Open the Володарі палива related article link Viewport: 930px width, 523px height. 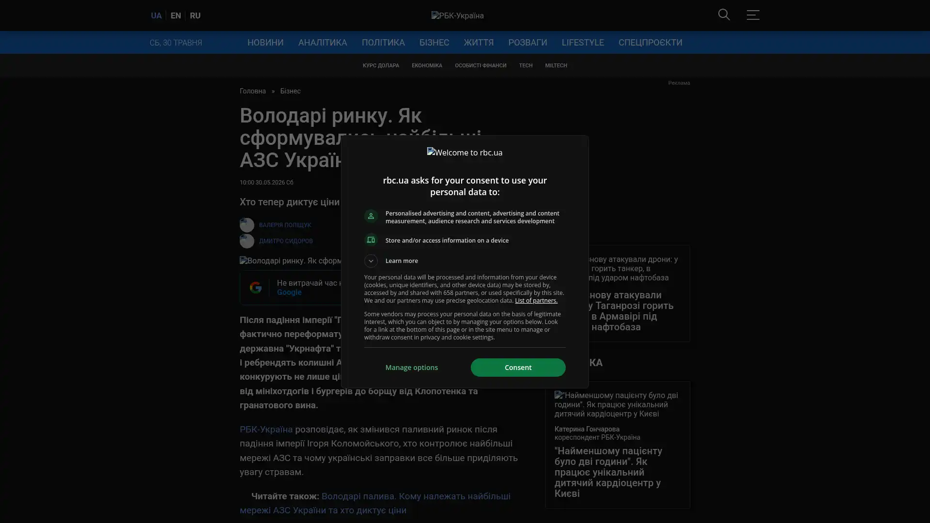click(375, 503)
